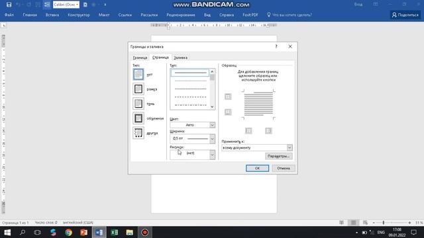
Task: Open the Файл menu
Action: [x=9, y=15]
